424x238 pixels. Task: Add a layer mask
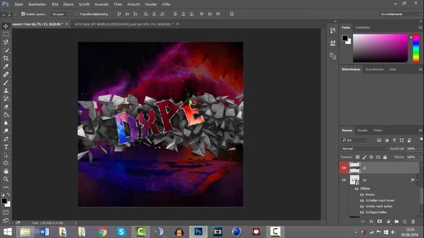tap(380, 221)
